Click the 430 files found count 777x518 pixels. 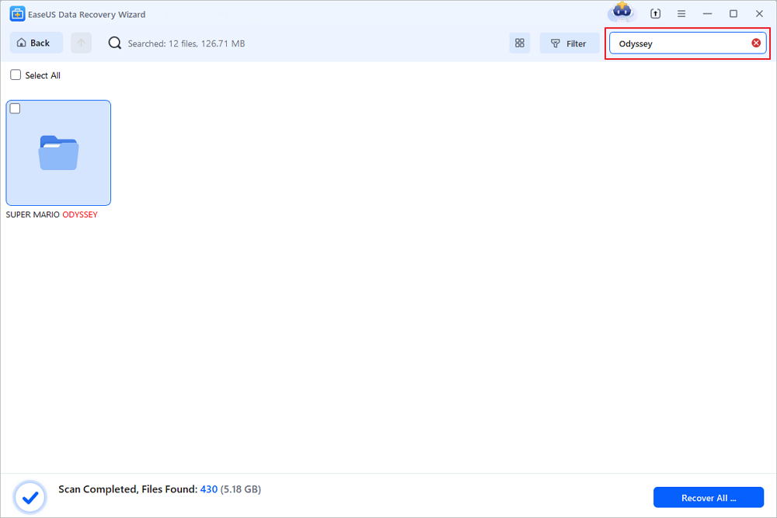[208, 489]
